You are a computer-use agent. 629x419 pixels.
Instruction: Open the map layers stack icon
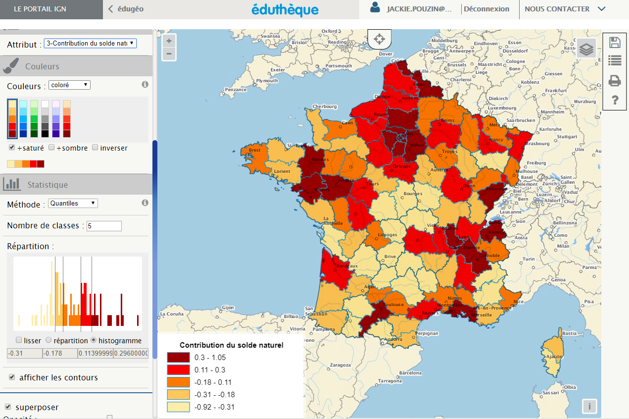pos(586,49)
